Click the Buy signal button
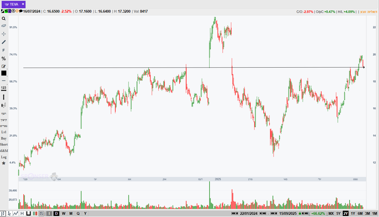 point(4,138)
